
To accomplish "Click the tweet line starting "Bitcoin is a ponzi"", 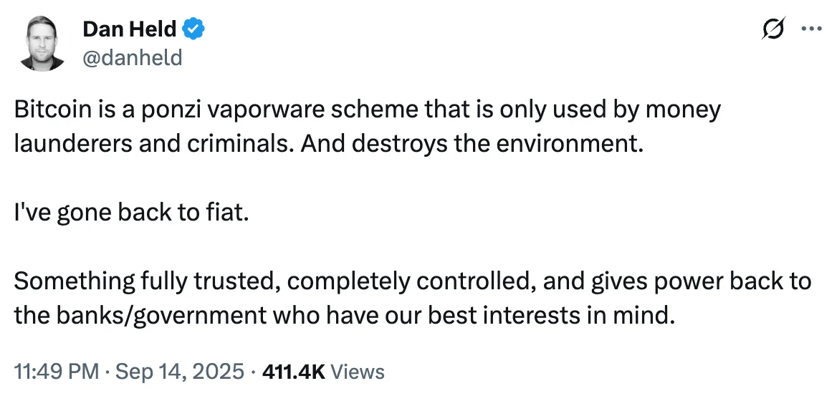I will (x=367, y=111).
